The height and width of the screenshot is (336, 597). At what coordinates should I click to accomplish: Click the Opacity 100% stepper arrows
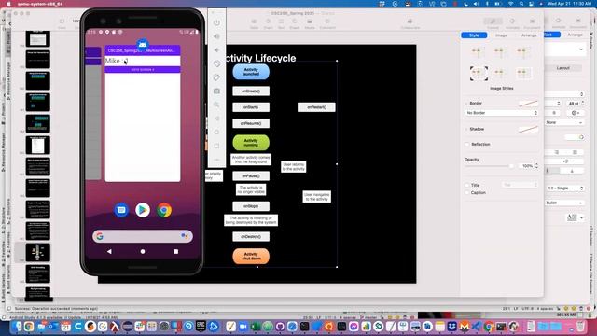click(x=536, y=166)
